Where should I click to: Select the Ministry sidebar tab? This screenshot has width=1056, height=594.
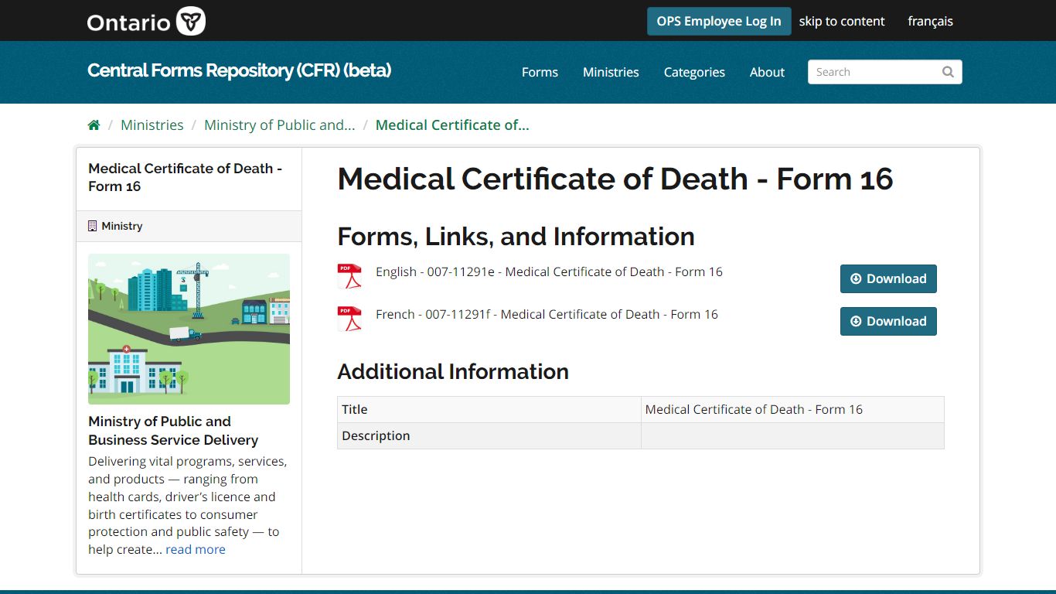point(189,226)
